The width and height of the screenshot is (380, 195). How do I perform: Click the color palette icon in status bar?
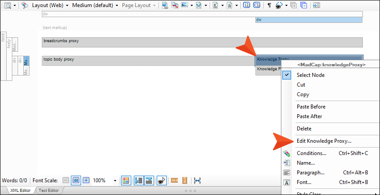click(125, 180)
